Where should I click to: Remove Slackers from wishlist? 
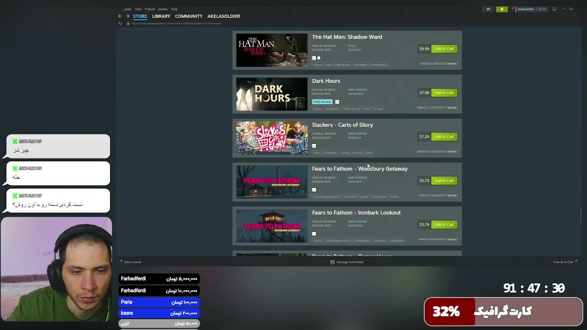pos(452,152)
